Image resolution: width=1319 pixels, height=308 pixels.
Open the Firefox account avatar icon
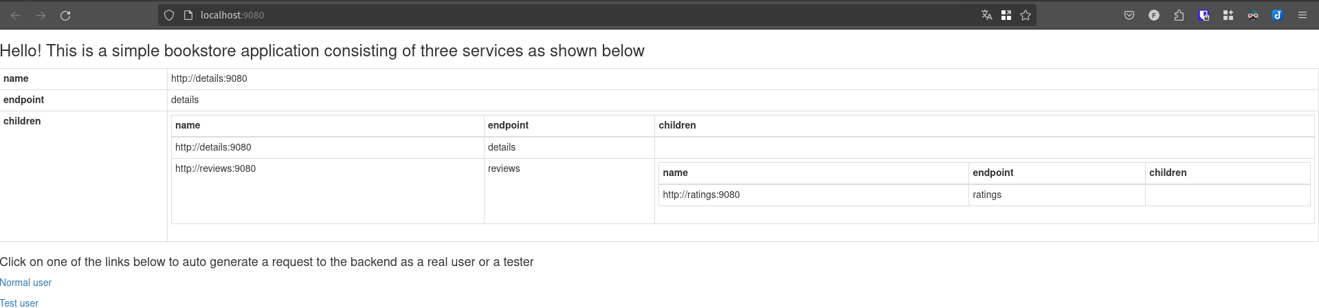pyautogui.click(x=1154, y=15)
